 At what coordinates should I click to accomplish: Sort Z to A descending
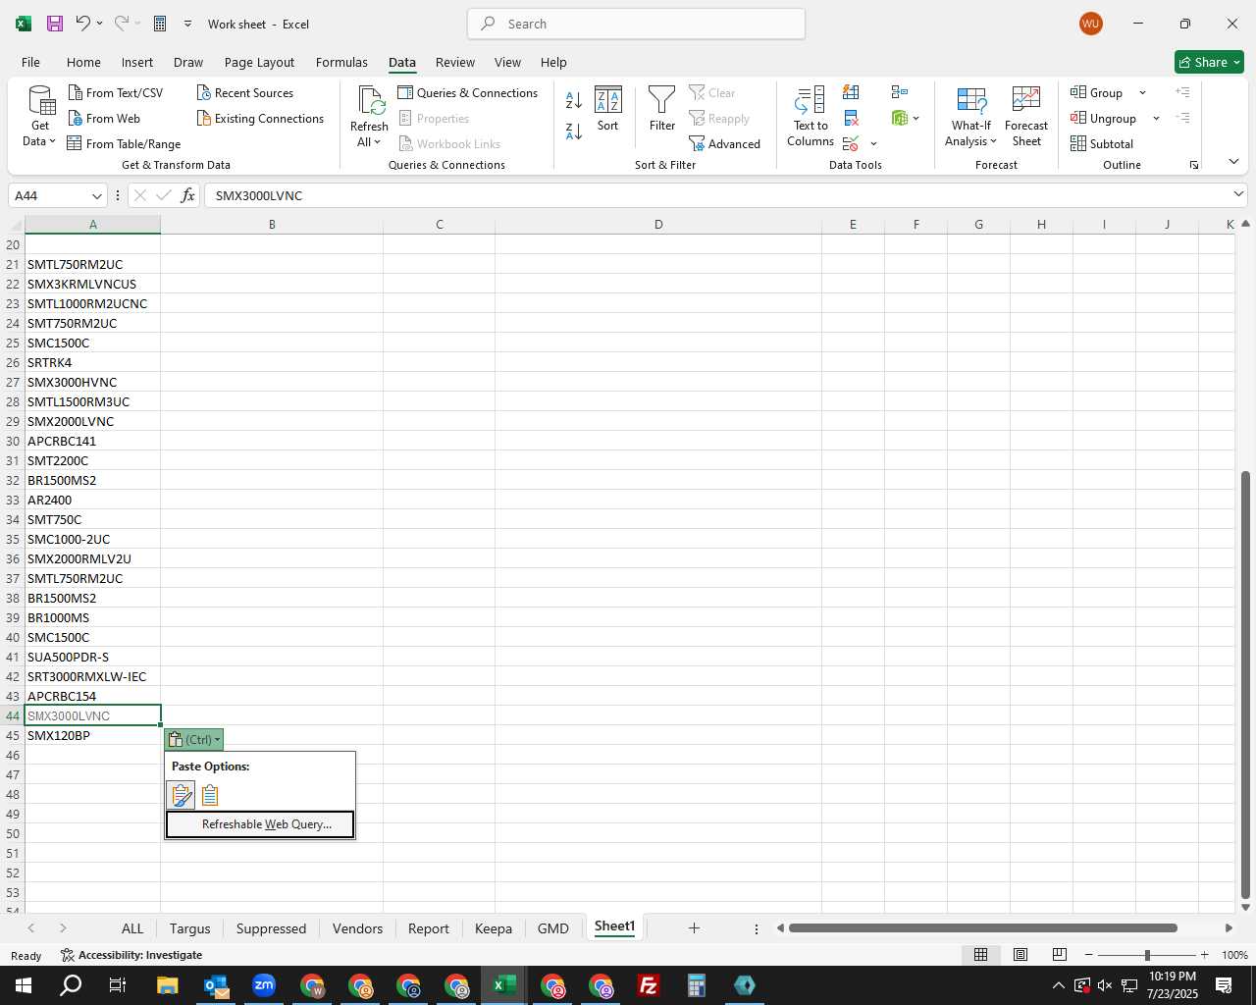point(574,130)
